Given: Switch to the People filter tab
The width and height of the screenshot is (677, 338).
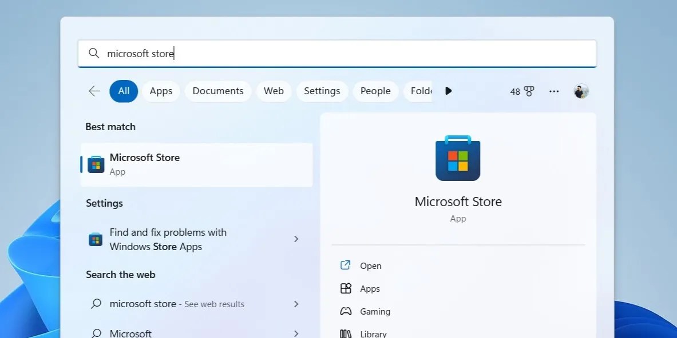Looking at the screenshot, I should pos(375,91).
